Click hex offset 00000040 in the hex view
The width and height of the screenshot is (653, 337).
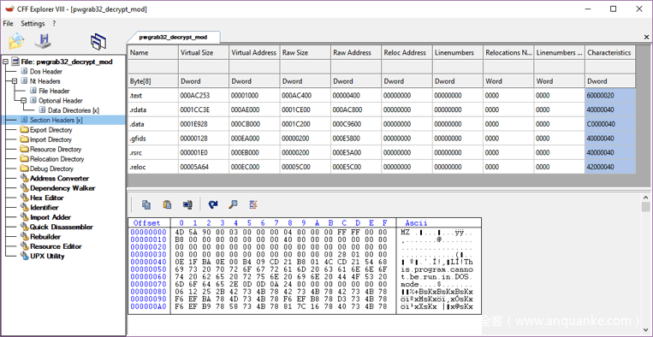point(149,262)
